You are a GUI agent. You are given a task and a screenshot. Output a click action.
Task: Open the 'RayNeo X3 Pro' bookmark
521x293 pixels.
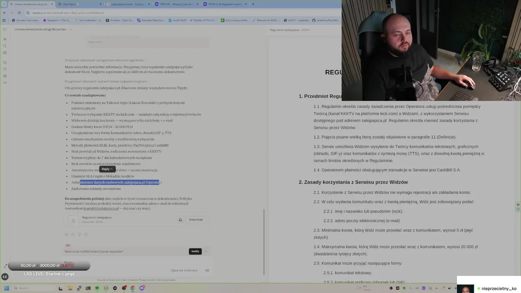pyautogui.click(x=204, y=20)
